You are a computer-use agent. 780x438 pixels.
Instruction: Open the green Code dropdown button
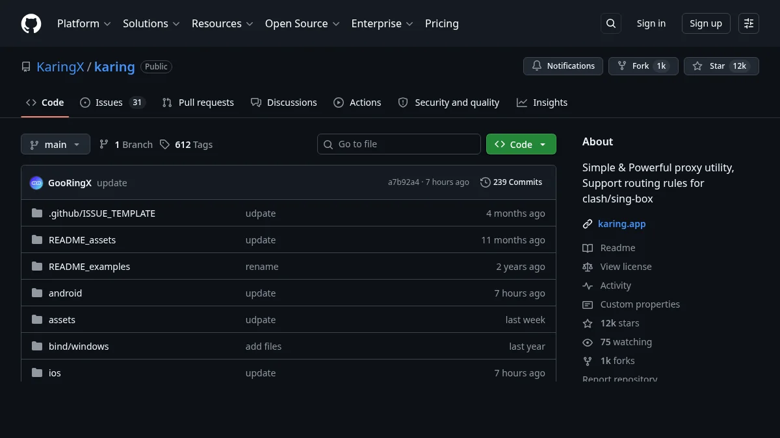tap(521, 144)
